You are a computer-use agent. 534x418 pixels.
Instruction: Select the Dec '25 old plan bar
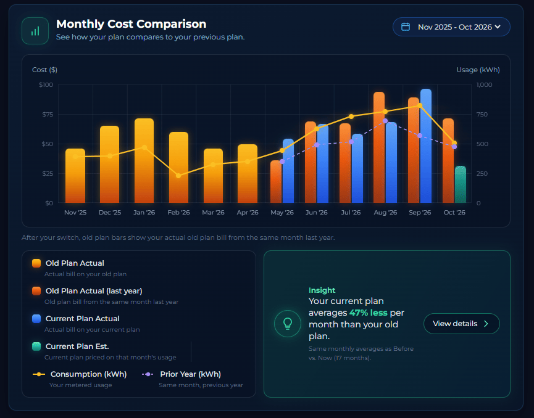pyautogui.click(x=110, y=165)
